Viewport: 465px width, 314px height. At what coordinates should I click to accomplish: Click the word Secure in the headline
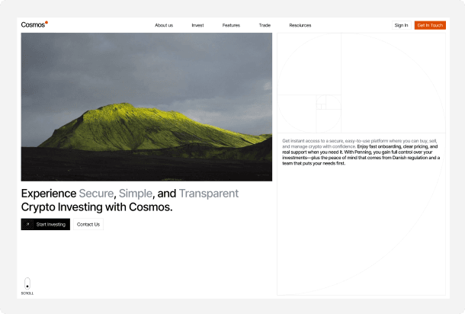pyautogui.click(x=96, y=194)
